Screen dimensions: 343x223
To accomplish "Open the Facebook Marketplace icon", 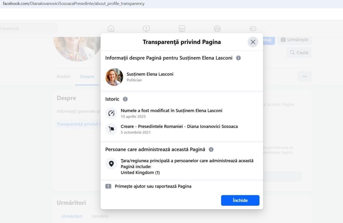I will tap(182, 29).
